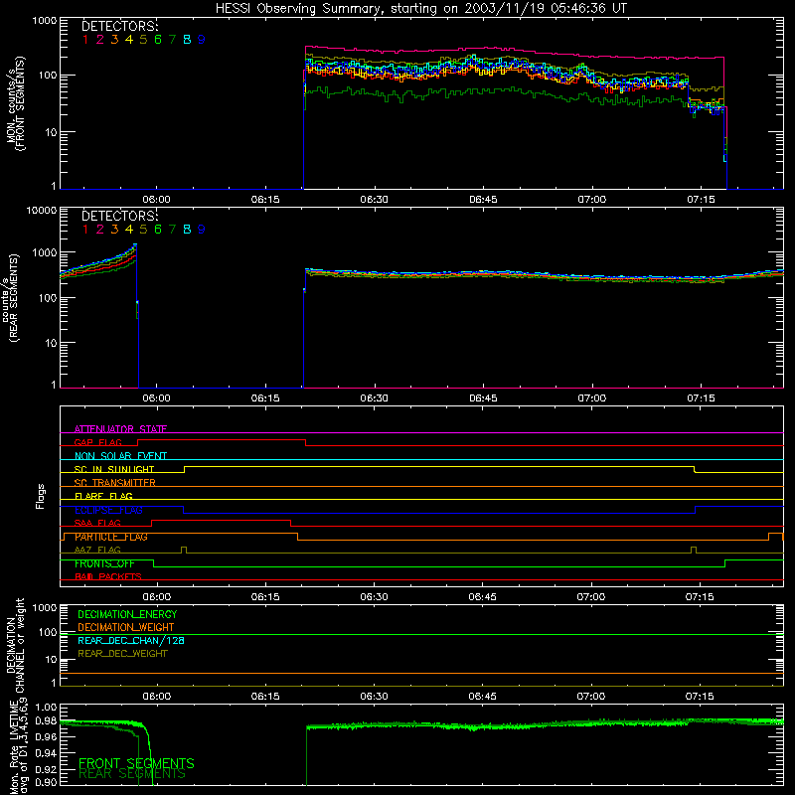This screenshot has height=795, width=795.
Task: Click the 06:45 tick under the decimation plot
Action: [x=482, y=697]
